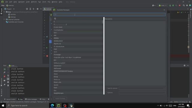Image resolution: width=192 pixels, height=108 pixels.
Task: Open the Code menu
Action: [x=28, y=2]
